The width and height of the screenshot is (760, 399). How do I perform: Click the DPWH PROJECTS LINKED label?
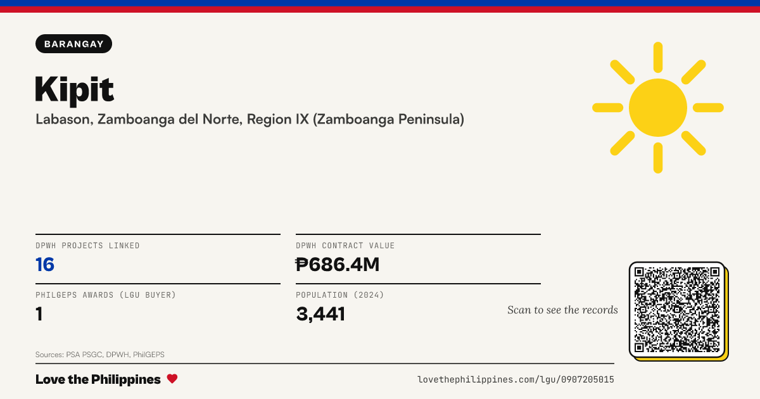pyautogui.click(x=87, y=246)
